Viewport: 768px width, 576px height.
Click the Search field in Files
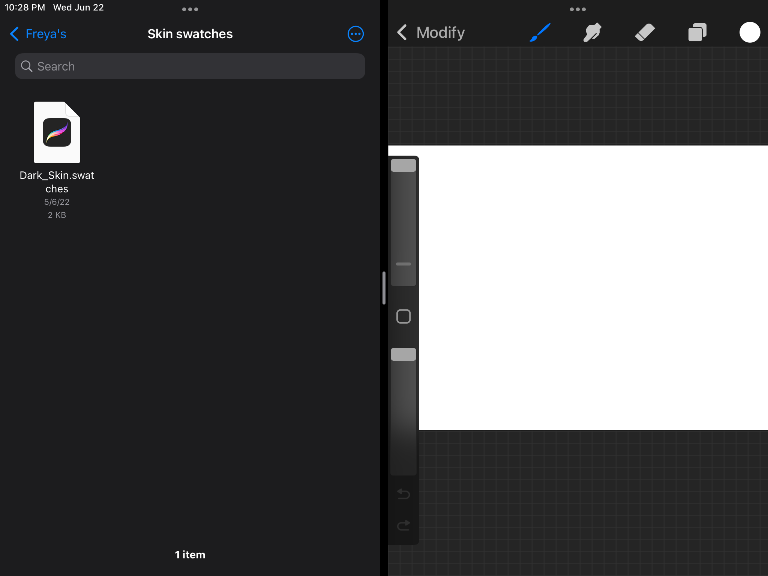pos(190,66)
